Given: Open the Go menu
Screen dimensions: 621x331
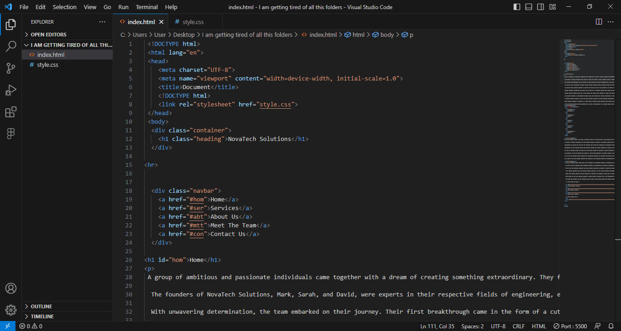Looking at the screenshot, I should pyautogui.click(x=107, y=7).
